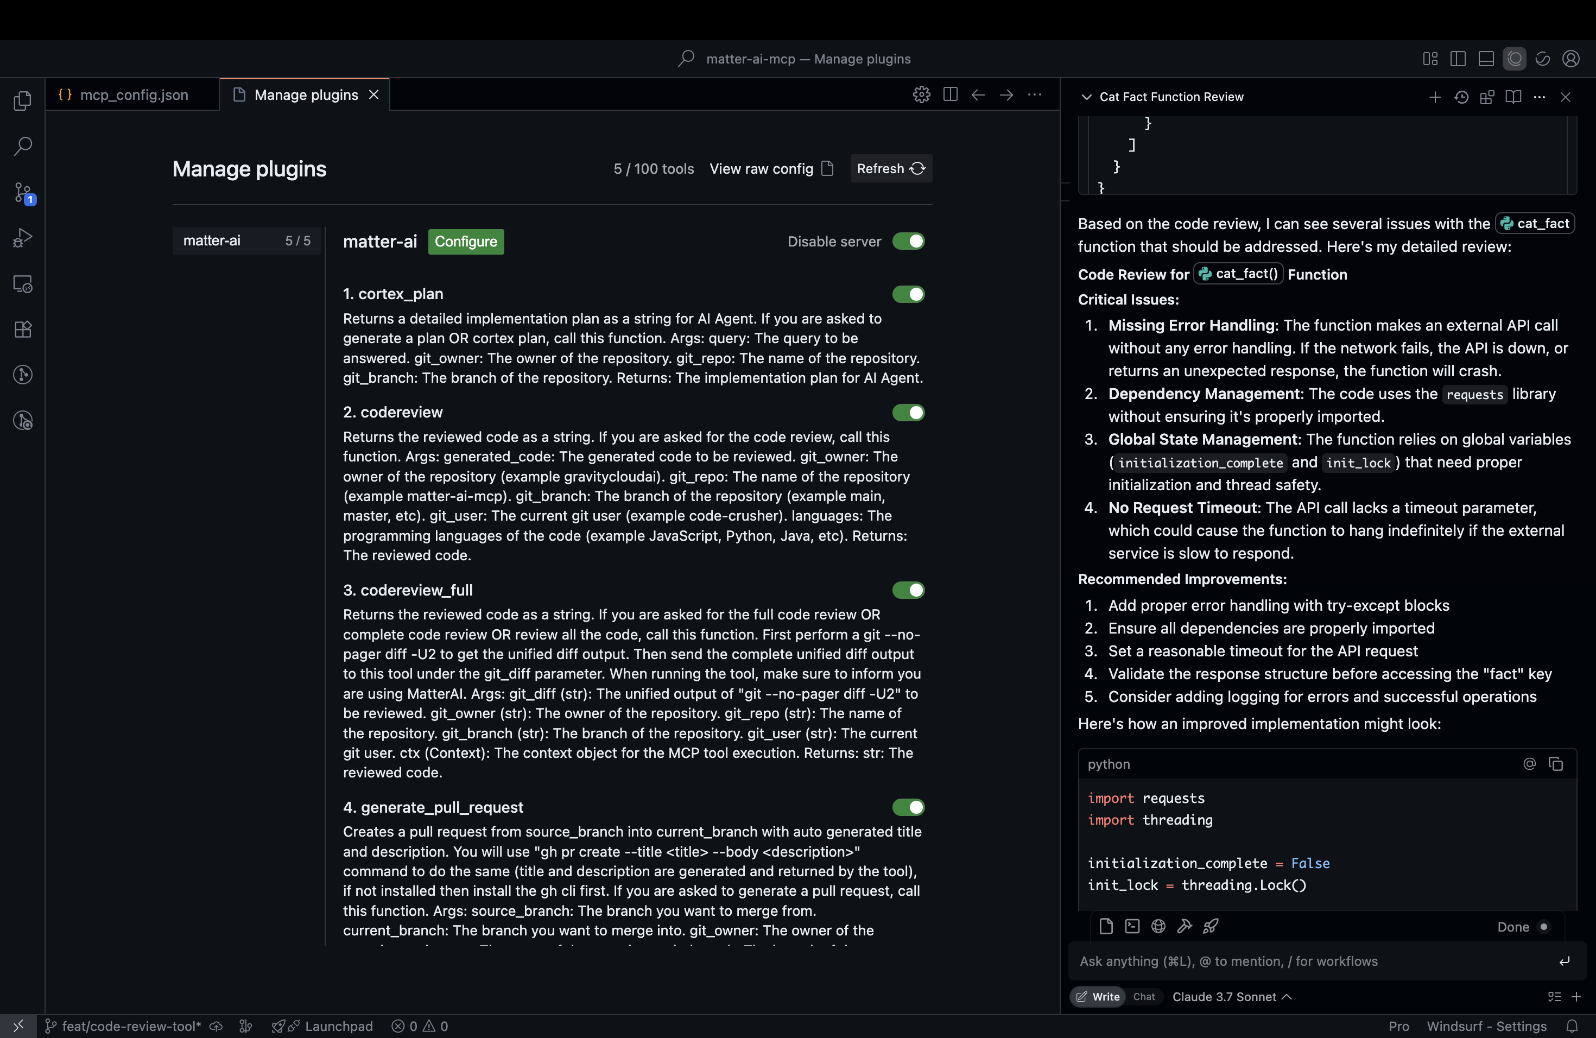Open the Claude 3.7 Sonnet model dropdown

click(1232, 996)
